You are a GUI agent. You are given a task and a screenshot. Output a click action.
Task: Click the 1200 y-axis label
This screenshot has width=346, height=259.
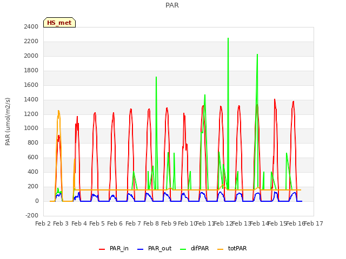31,114
